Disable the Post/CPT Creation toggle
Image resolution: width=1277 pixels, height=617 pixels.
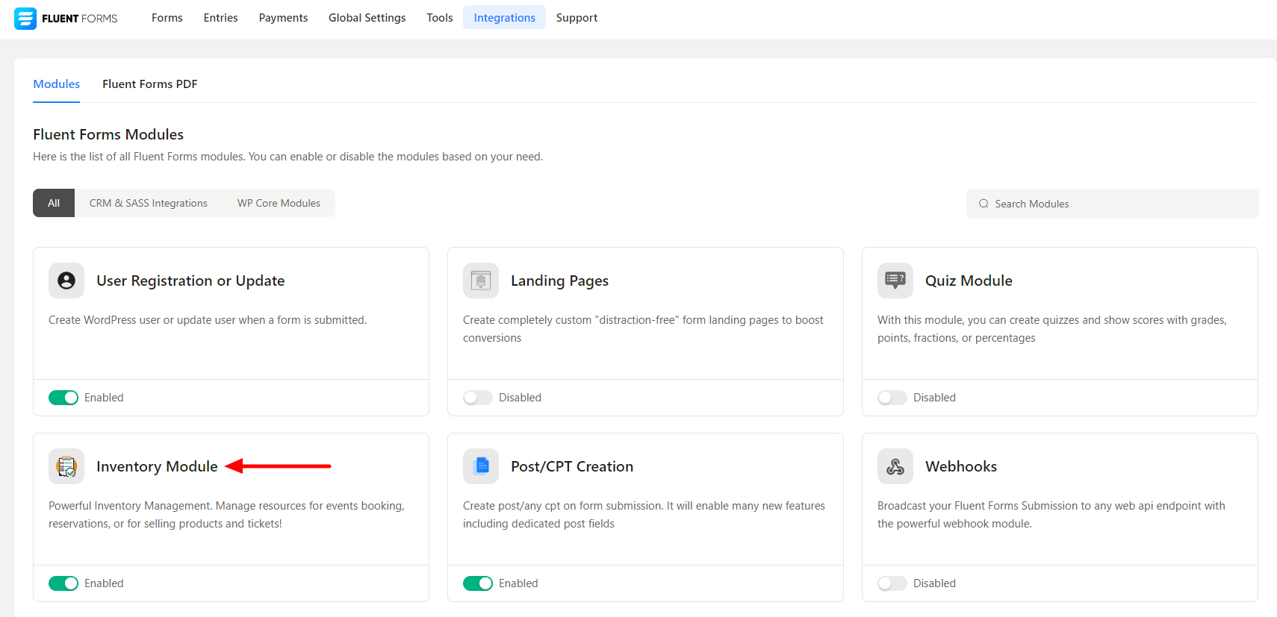click(x=478, y=583)
